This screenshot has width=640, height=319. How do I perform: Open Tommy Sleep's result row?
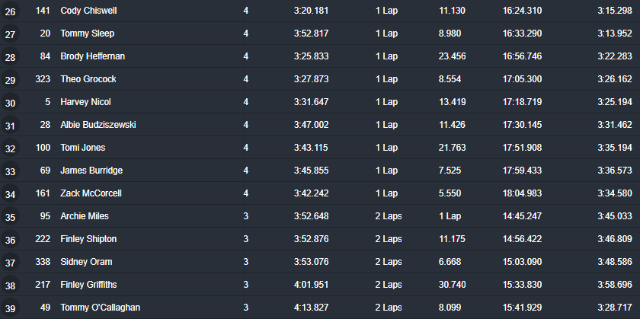click(x=320, y=33)
